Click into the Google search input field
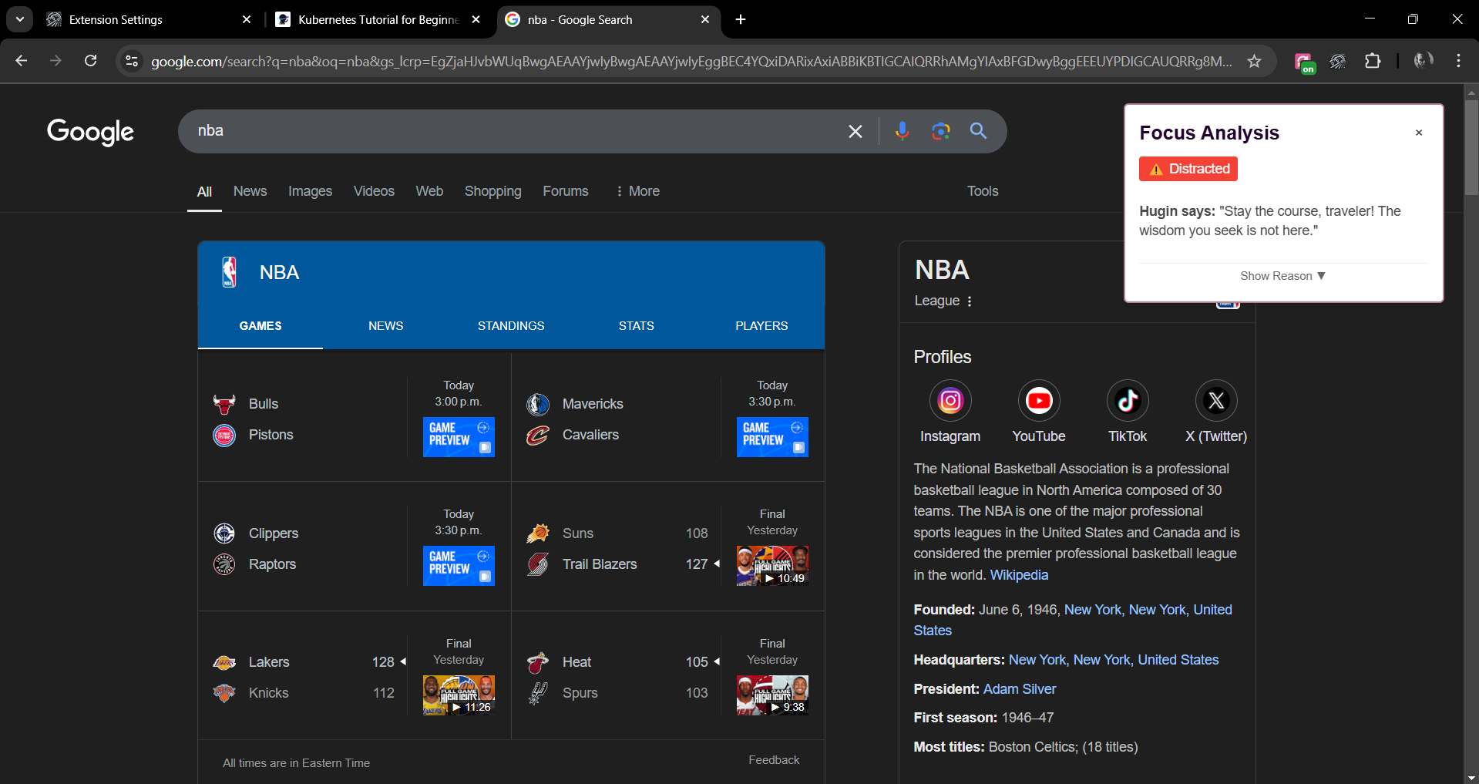Screen dimensions: 1479x784 516,131
